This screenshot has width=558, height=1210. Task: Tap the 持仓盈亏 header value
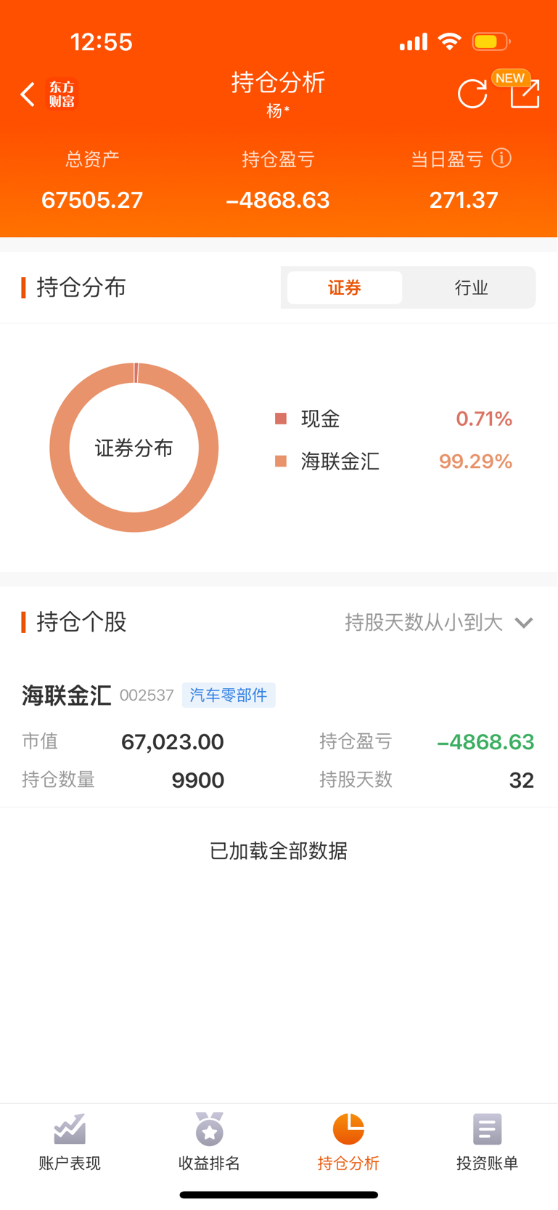tap(278, 200)
